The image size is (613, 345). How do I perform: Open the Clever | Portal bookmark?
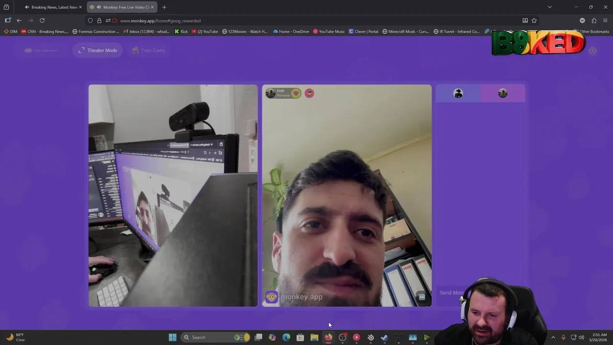pos(363,32)
